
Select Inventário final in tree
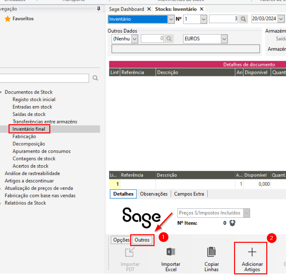(29, 129)
